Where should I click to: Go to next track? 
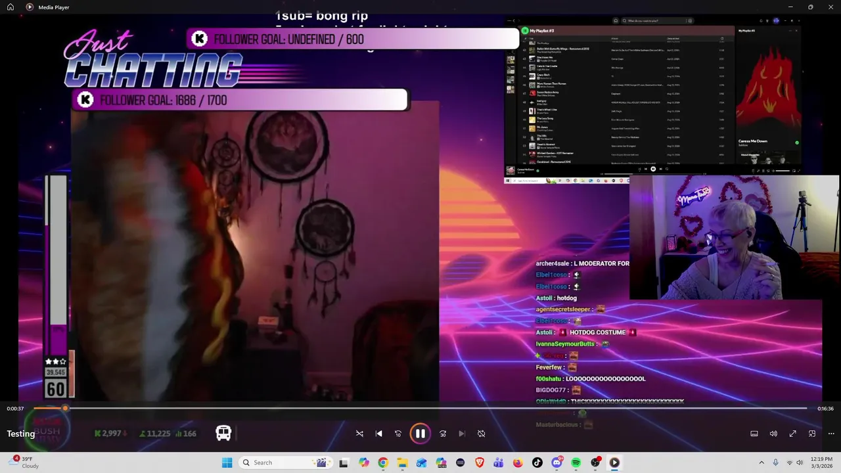[x=462, y=434]
